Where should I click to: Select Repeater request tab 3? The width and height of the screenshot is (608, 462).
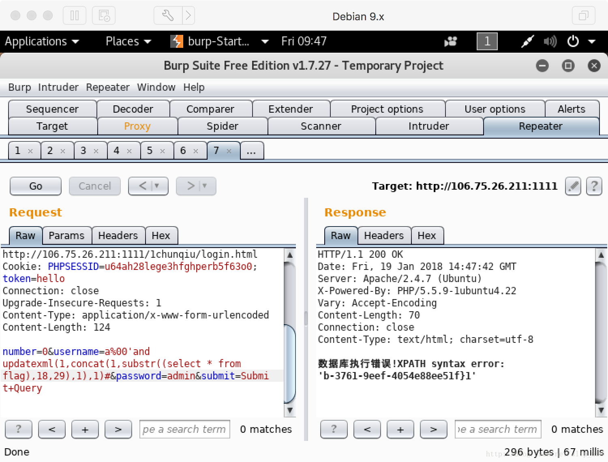(x=84, y=151)
